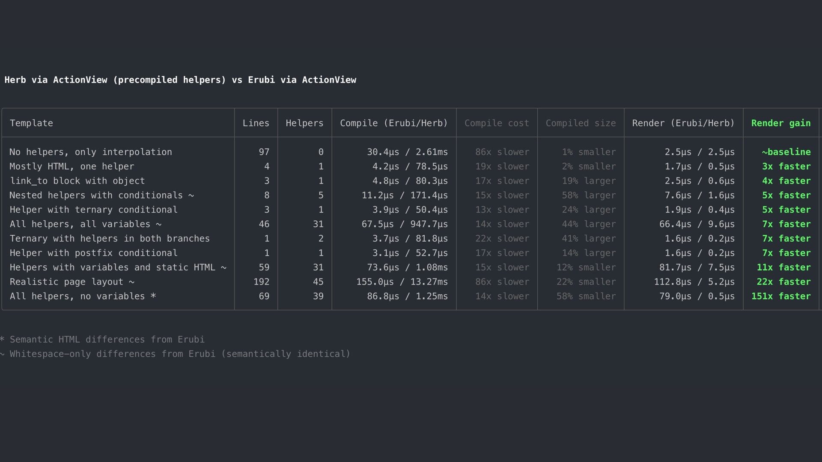Click the Template column header
The image size is (822, 462).
click(x=31, y=123)
